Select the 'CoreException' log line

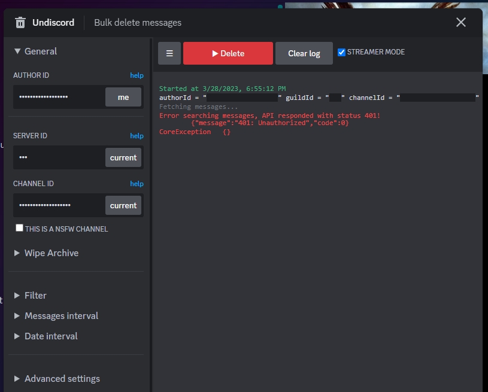pos(195,132)
